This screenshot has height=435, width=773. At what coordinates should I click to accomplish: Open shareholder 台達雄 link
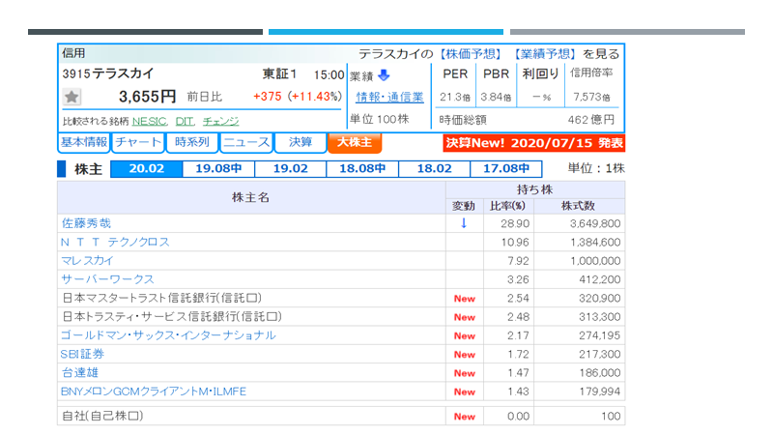click(80, 373)
